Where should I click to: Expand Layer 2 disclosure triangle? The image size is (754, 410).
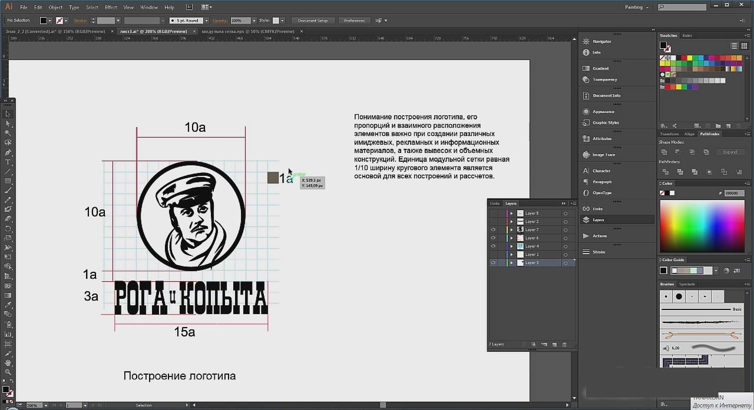tap(512, 221)
